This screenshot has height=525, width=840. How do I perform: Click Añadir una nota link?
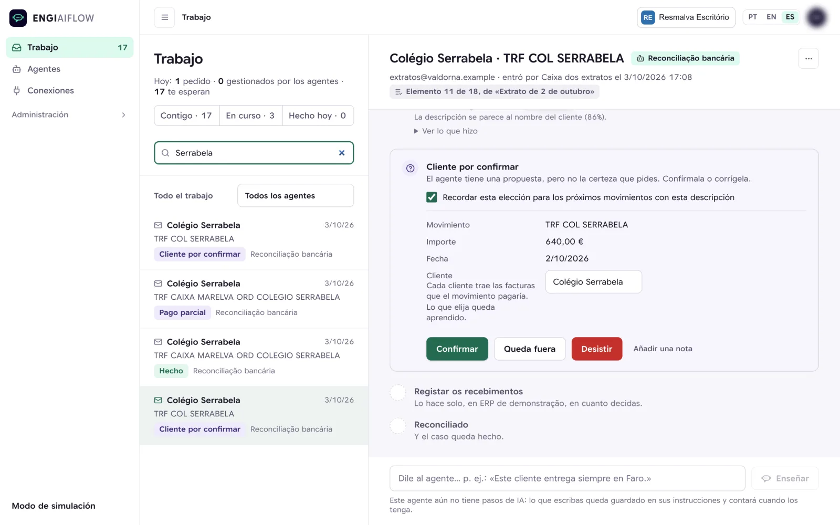pos(663,349)
